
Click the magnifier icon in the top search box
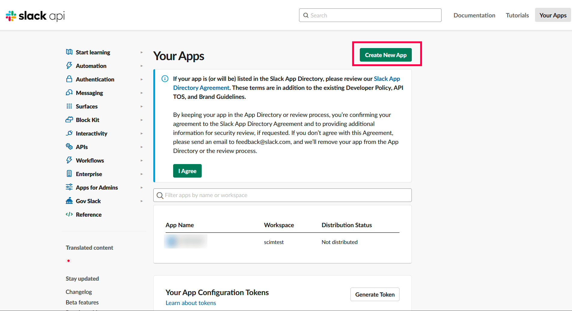coord(306,15)
